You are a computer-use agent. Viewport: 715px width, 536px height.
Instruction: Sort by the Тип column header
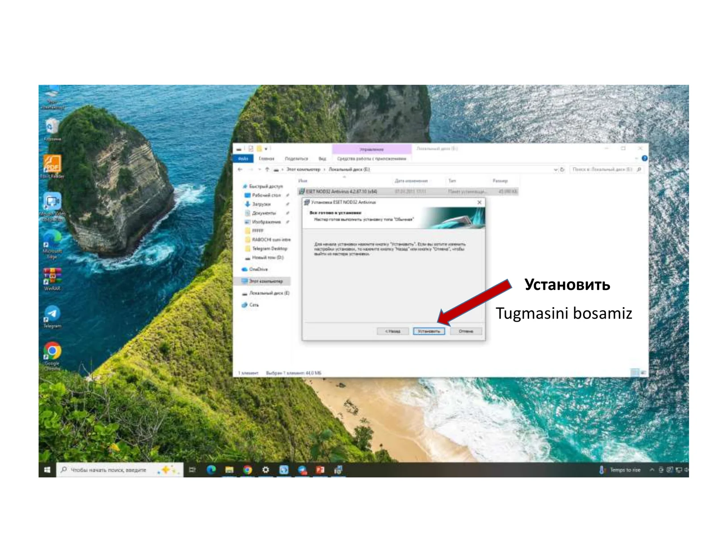click(452, 181)
